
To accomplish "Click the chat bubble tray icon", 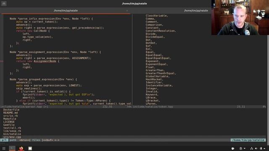I will (x=233, y=148).
